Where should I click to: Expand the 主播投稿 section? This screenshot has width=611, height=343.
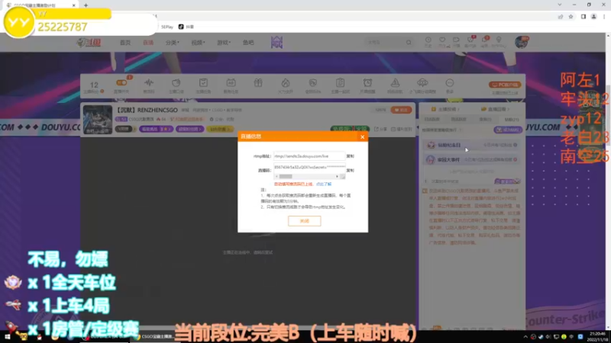coord(445,109)
